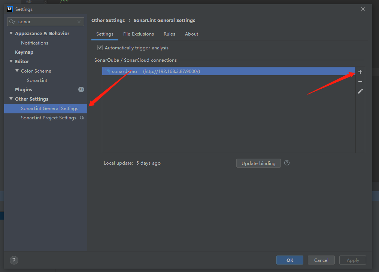Edit the selected connection with pencil icon
Screen dimensions: 379x272
[x=360, y=91]
